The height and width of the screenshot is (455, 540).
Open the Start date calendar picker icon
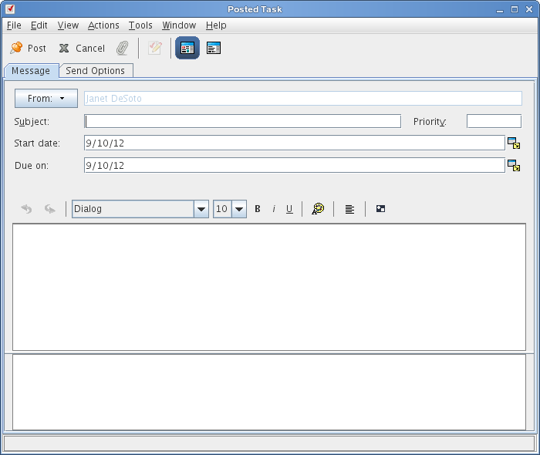pyautogui.click(x=514, y=143)
